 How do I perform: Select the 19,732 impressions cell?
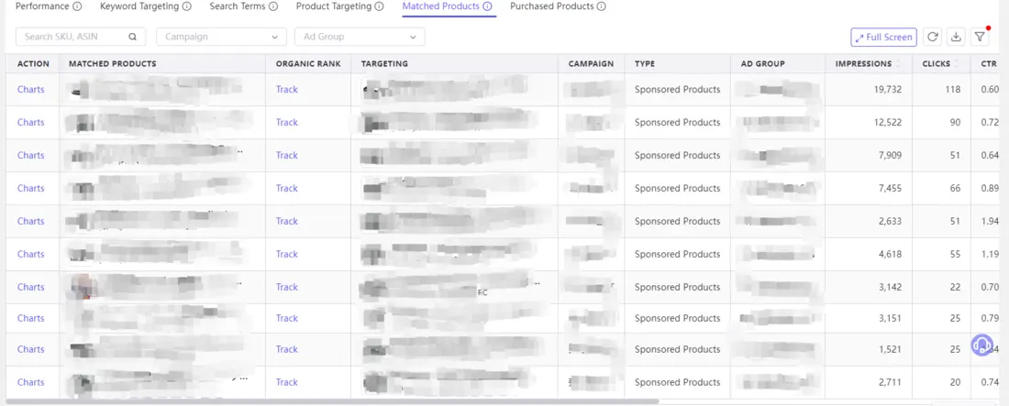click(869, 90)
